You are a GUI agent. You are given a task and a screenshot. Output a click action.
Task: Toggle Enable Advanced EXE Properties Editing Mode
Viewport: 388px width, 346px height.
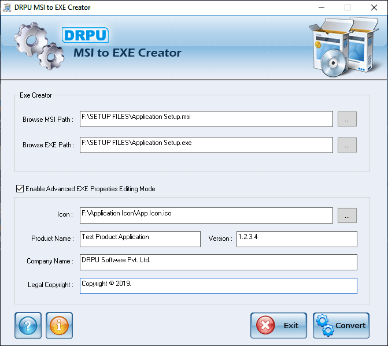[x=20, y=188]
